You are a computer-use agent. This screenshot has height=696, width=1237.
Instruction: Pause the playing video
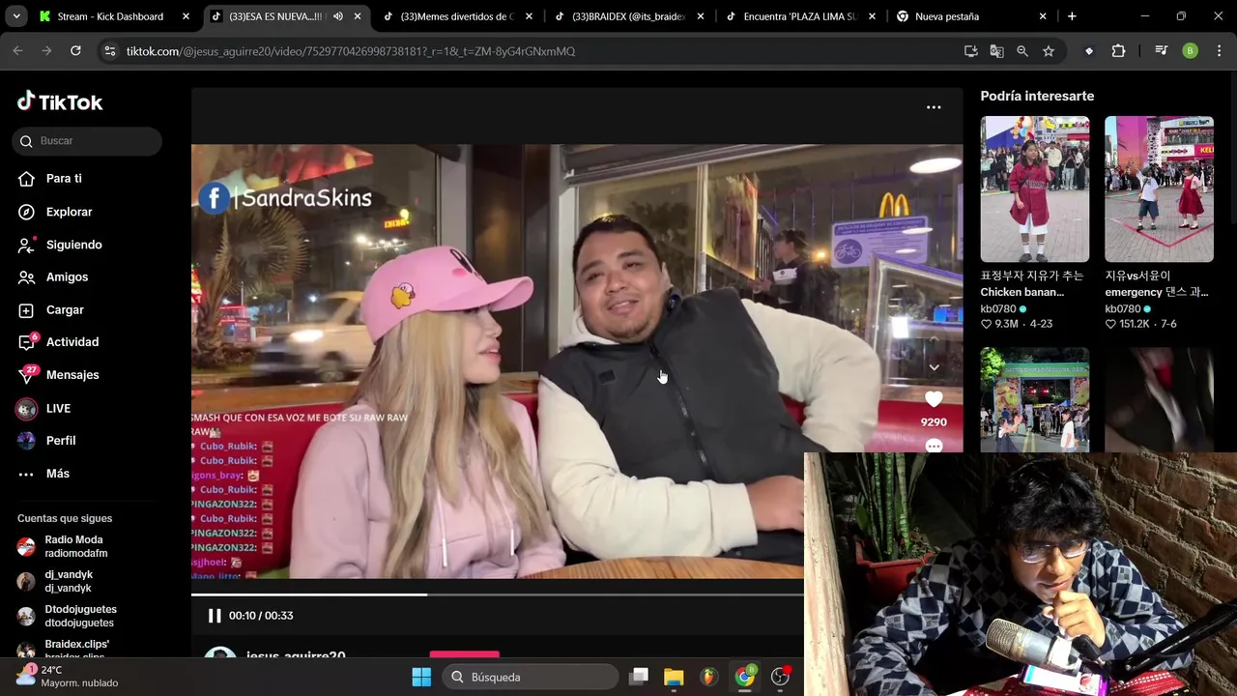pyautogui.click(x=215, y=616)
